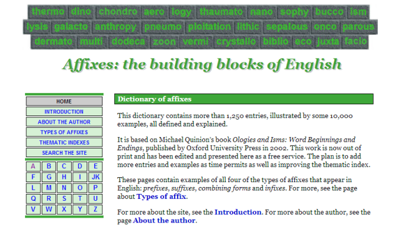Open the letter L index
The height and width of the screenshot is (237, 396).
point(33,188)
